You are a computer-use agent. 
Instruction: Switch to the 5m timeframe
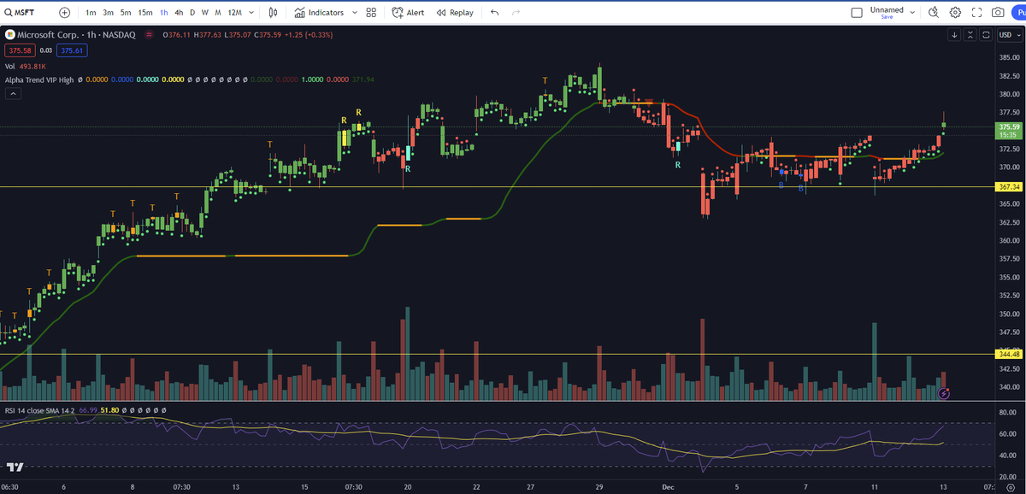pyautogui.click(x=126, y=13)
